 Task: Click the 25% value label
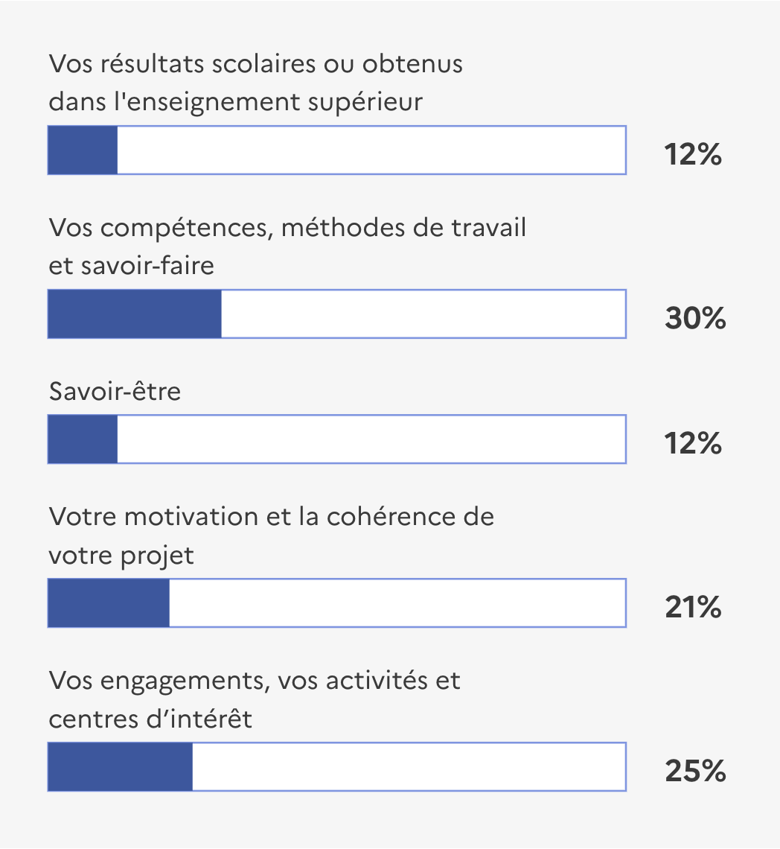click(696, 771)
